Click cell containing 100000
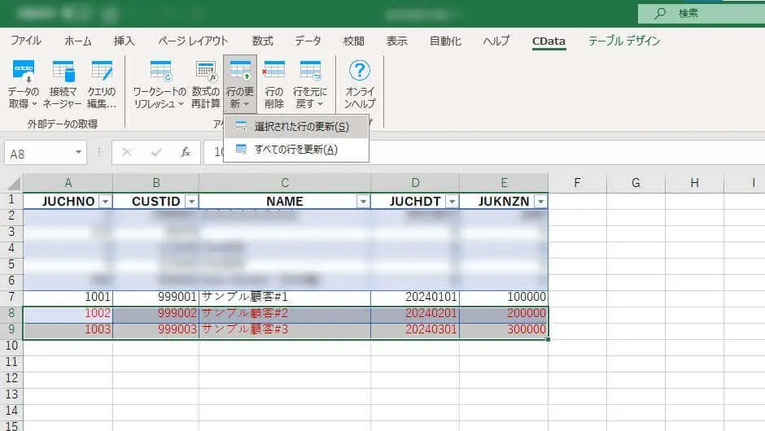Screen dimensions: 765x431 [x=504, y=297]
